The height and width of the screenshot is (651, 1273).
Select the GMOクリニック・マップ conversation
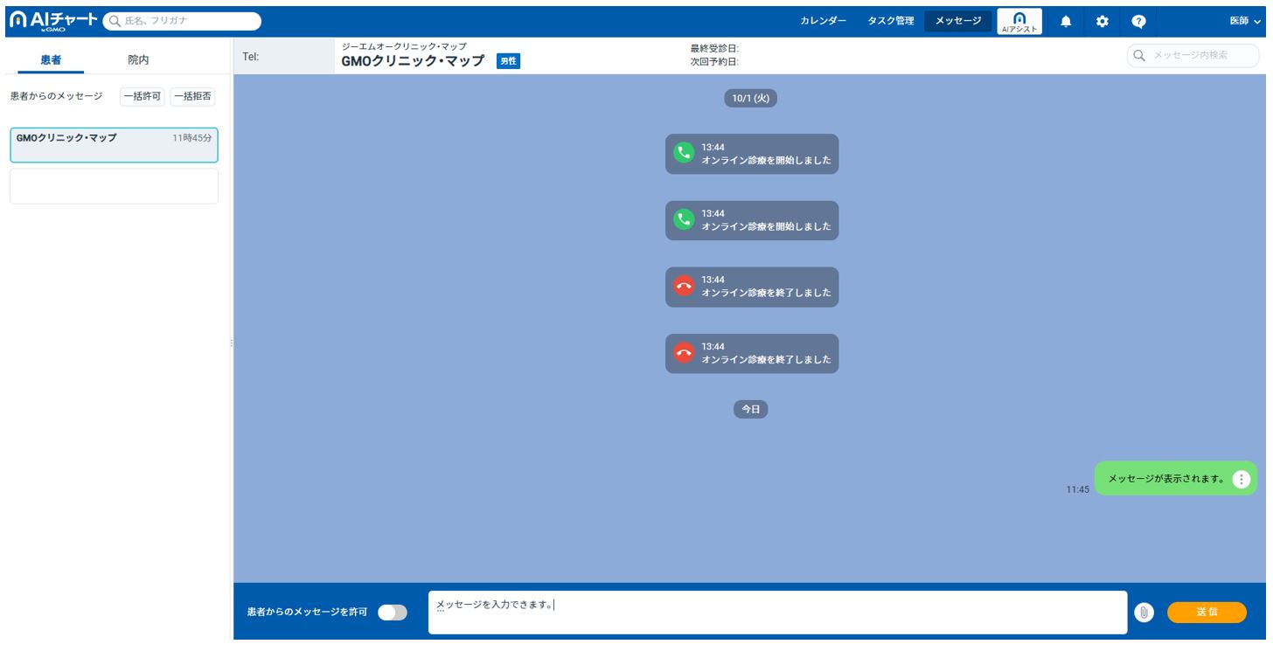(114, 144)
